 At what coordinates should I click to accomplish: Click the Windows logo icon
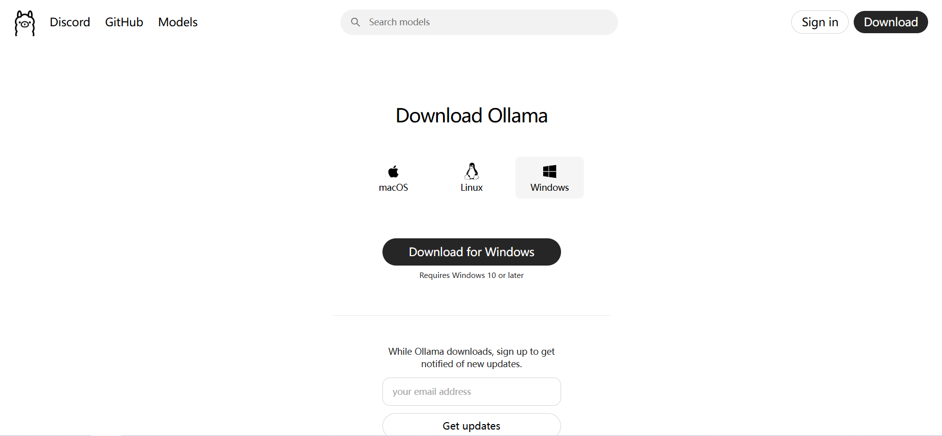click(550, 171)
